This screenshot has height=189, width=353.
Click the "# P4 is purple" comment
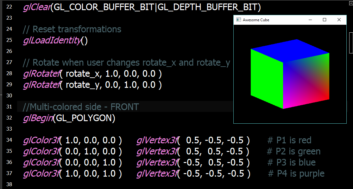[296, 173]
